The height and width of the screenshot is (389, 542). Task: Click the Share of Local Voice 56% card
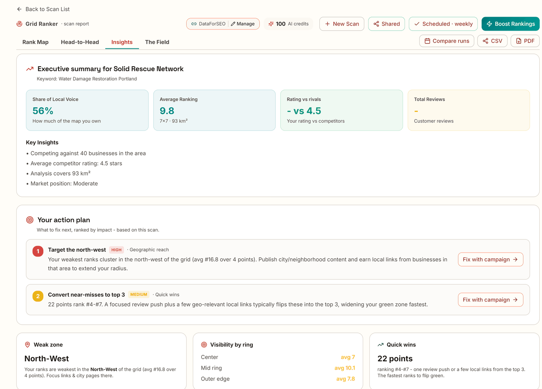pyautogui.click(x=87, y=110)
